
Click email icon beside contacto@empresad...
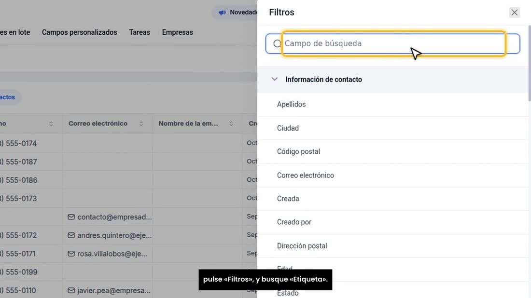click(x=71, y=217)
